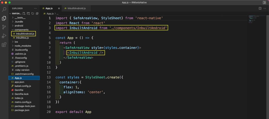Open package.json from the file tree
Screen dimensions: 269x119
22,110
